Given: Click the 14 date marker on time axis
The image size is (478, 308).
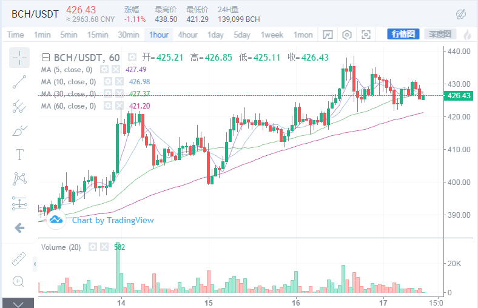Looking at the screenshot, I should click(x=121, y=303).
